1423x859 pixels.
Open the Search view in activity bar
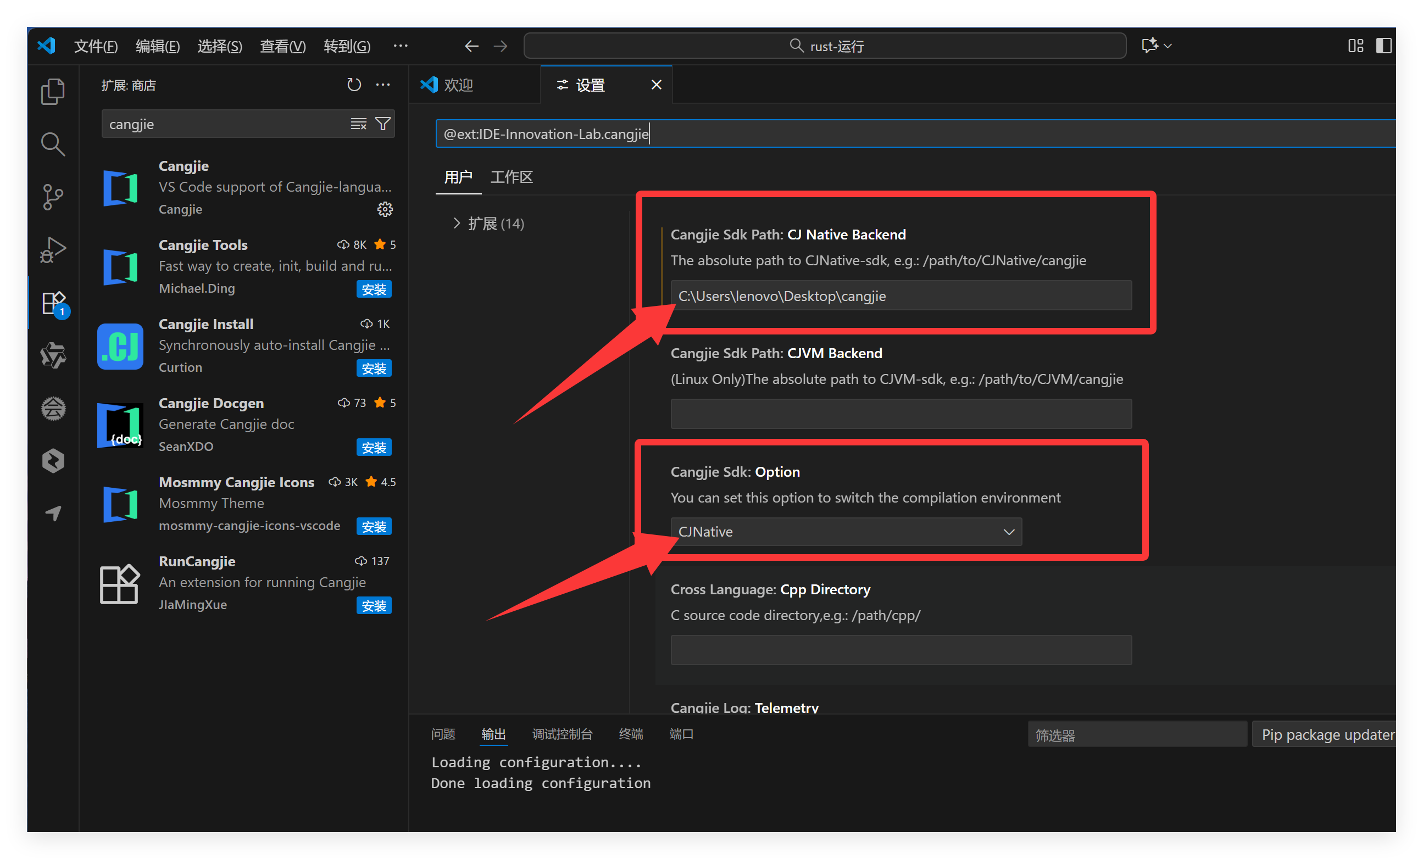[53, 144]
